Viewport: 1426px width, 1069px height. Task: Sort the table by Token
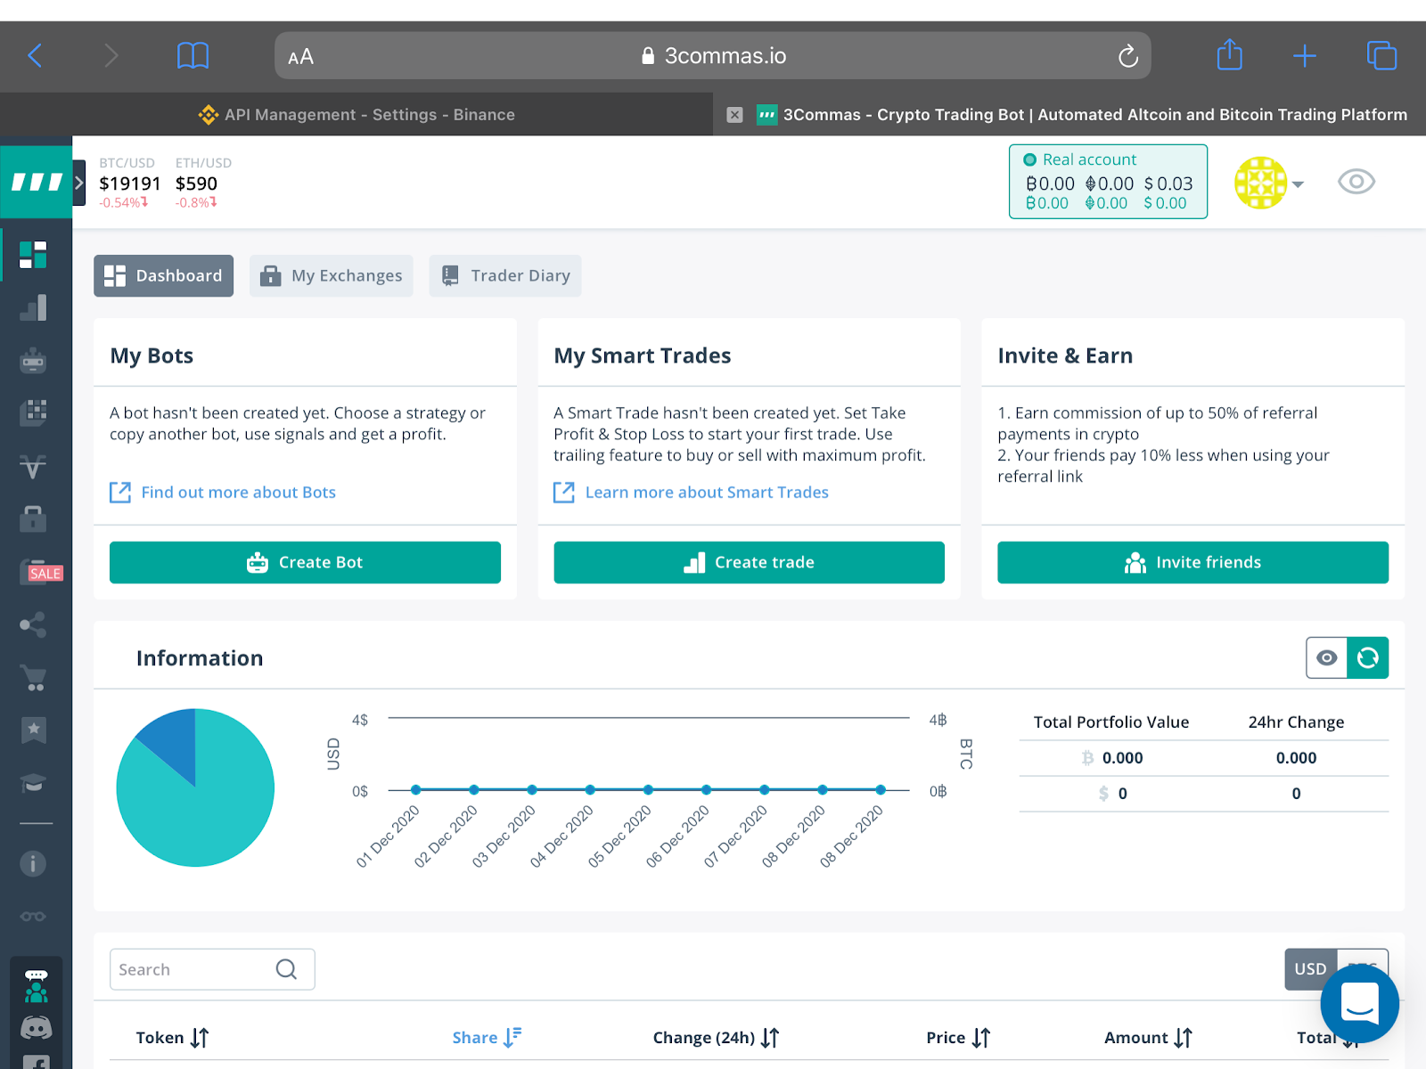(172, 1038)
